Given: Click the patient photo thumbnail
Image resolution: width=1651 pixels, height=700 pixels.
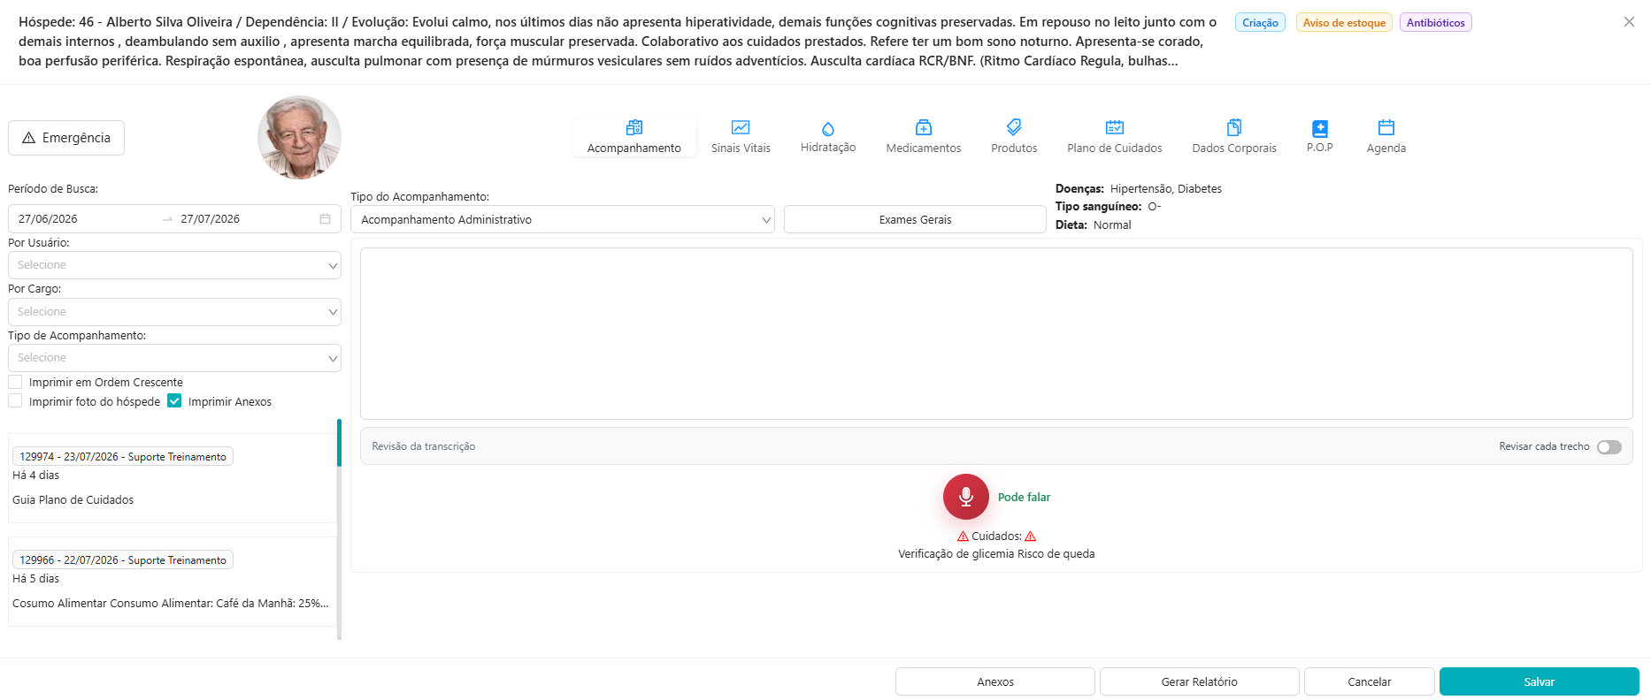Looking at the screenshot, I should tap(299, 137).
